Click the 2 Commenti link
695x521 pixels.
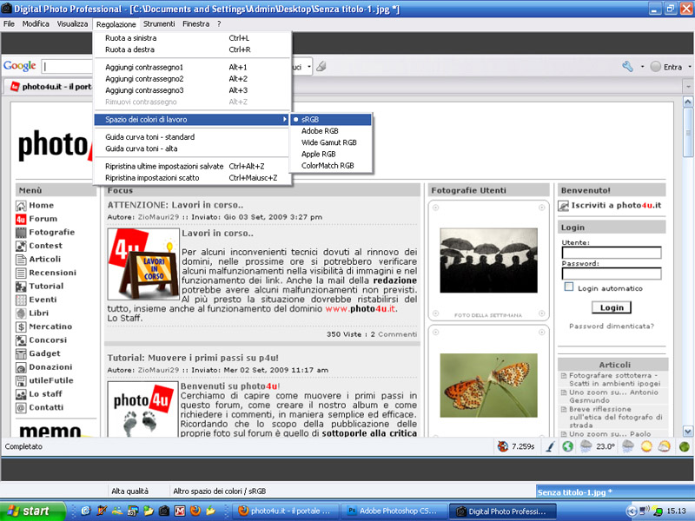394,334
